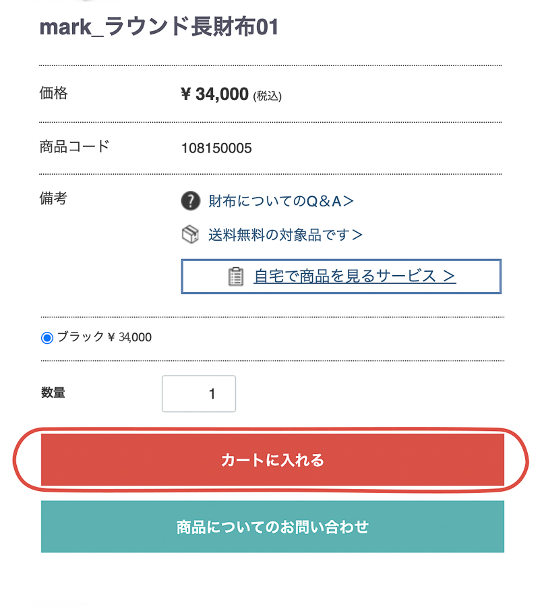The height and width of the screenshot is (607, 542).
Task: Click the arrow after 自宅で商品を見るサービス
Action: [449, 277]
